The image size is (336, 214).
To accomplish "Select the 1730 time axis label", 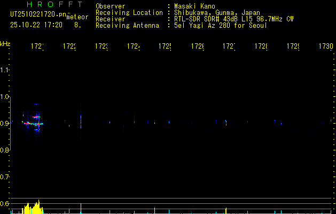I will pyautogui.click(x=326, y=47).
